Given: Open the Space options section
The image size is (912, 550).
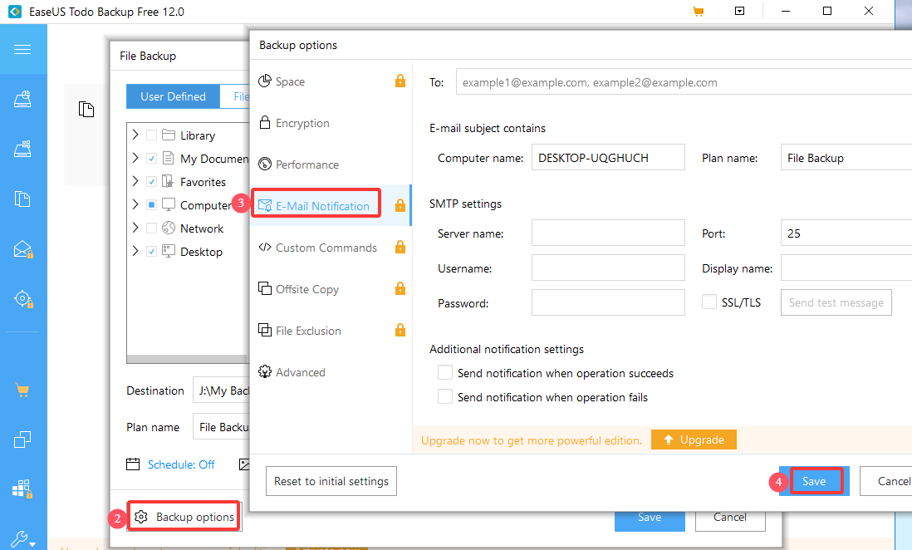Looking at the screenshot, I should [x=331, y=81].
